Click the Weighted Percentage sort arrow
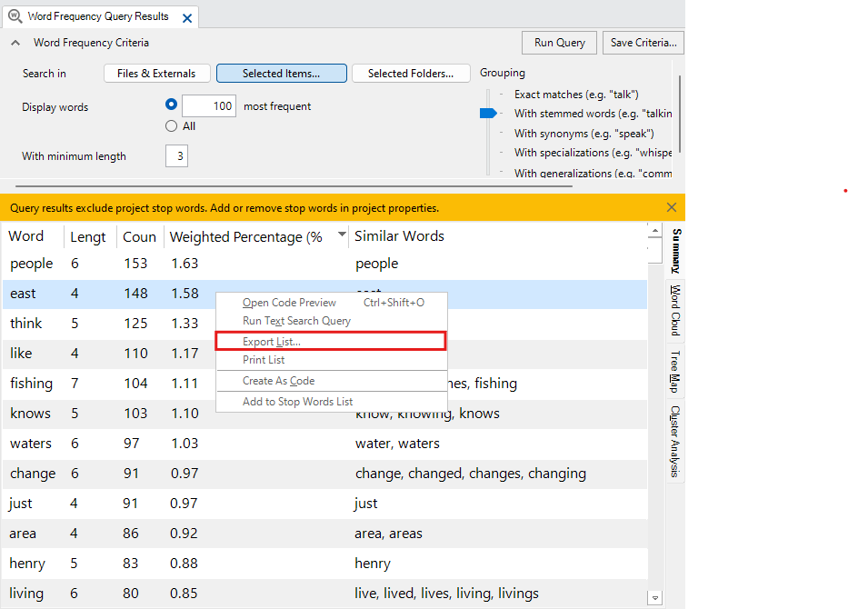 pyautogui.click(x=341, y=235)
